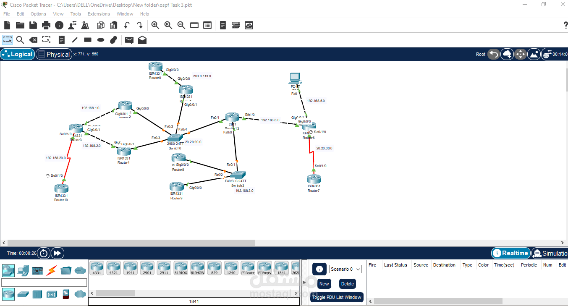The width and height of the screenshot is (568, 306).
Task: Open a file with the folder icon
Action: coord(20,25)
